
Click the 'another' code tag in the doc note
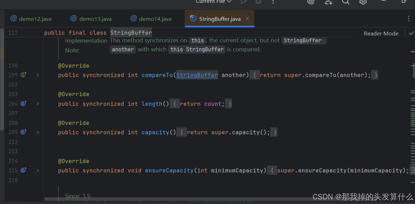(123, 49)
